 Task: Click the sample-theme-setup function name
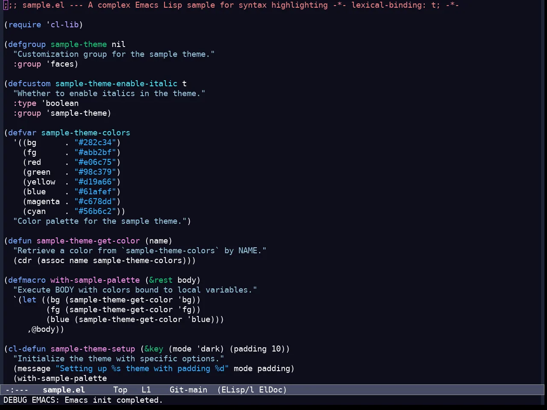point(93,348)
